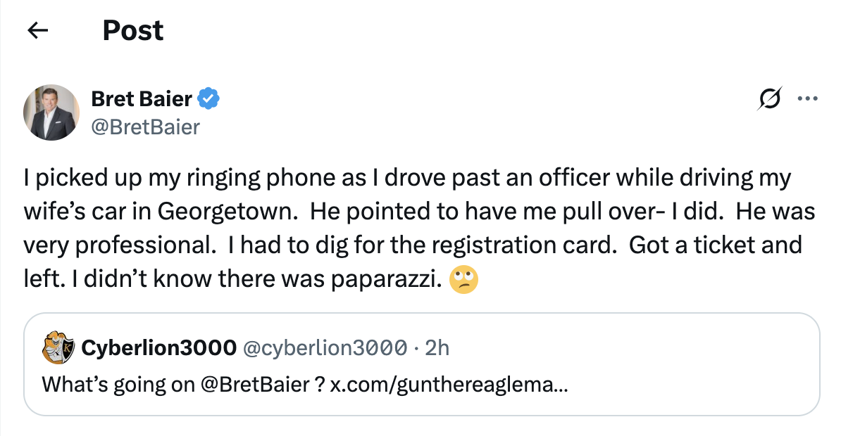The height and width of the screenshot is (436, 841).
Task: Click the 2h timestamp
Action: [x=438, y=347]
